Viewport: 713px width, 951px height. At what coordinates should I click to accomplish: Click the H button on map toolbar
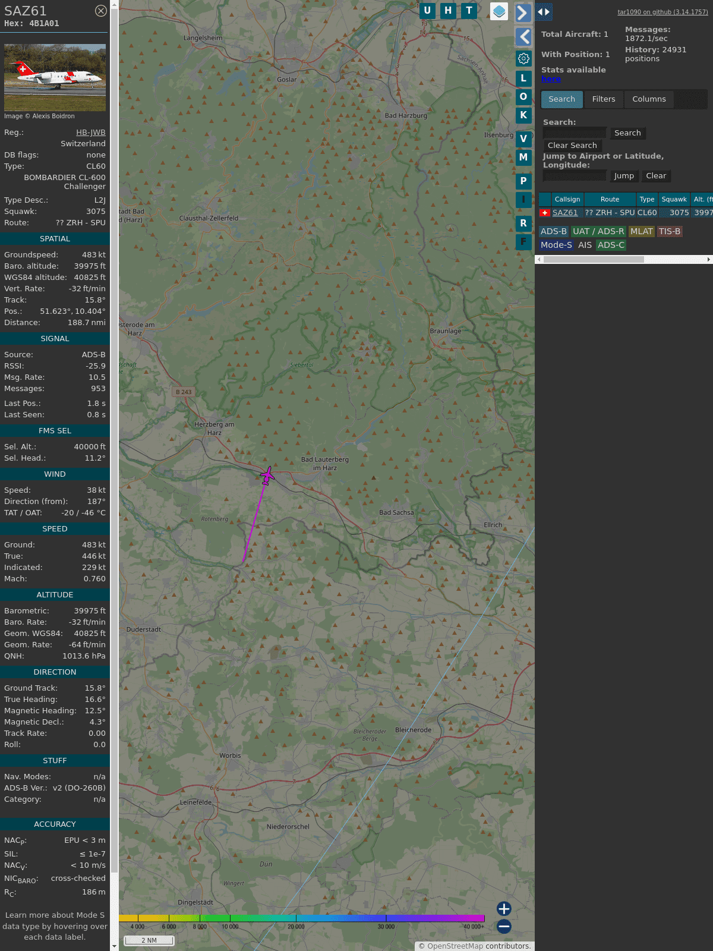click(x=448, y=11)
